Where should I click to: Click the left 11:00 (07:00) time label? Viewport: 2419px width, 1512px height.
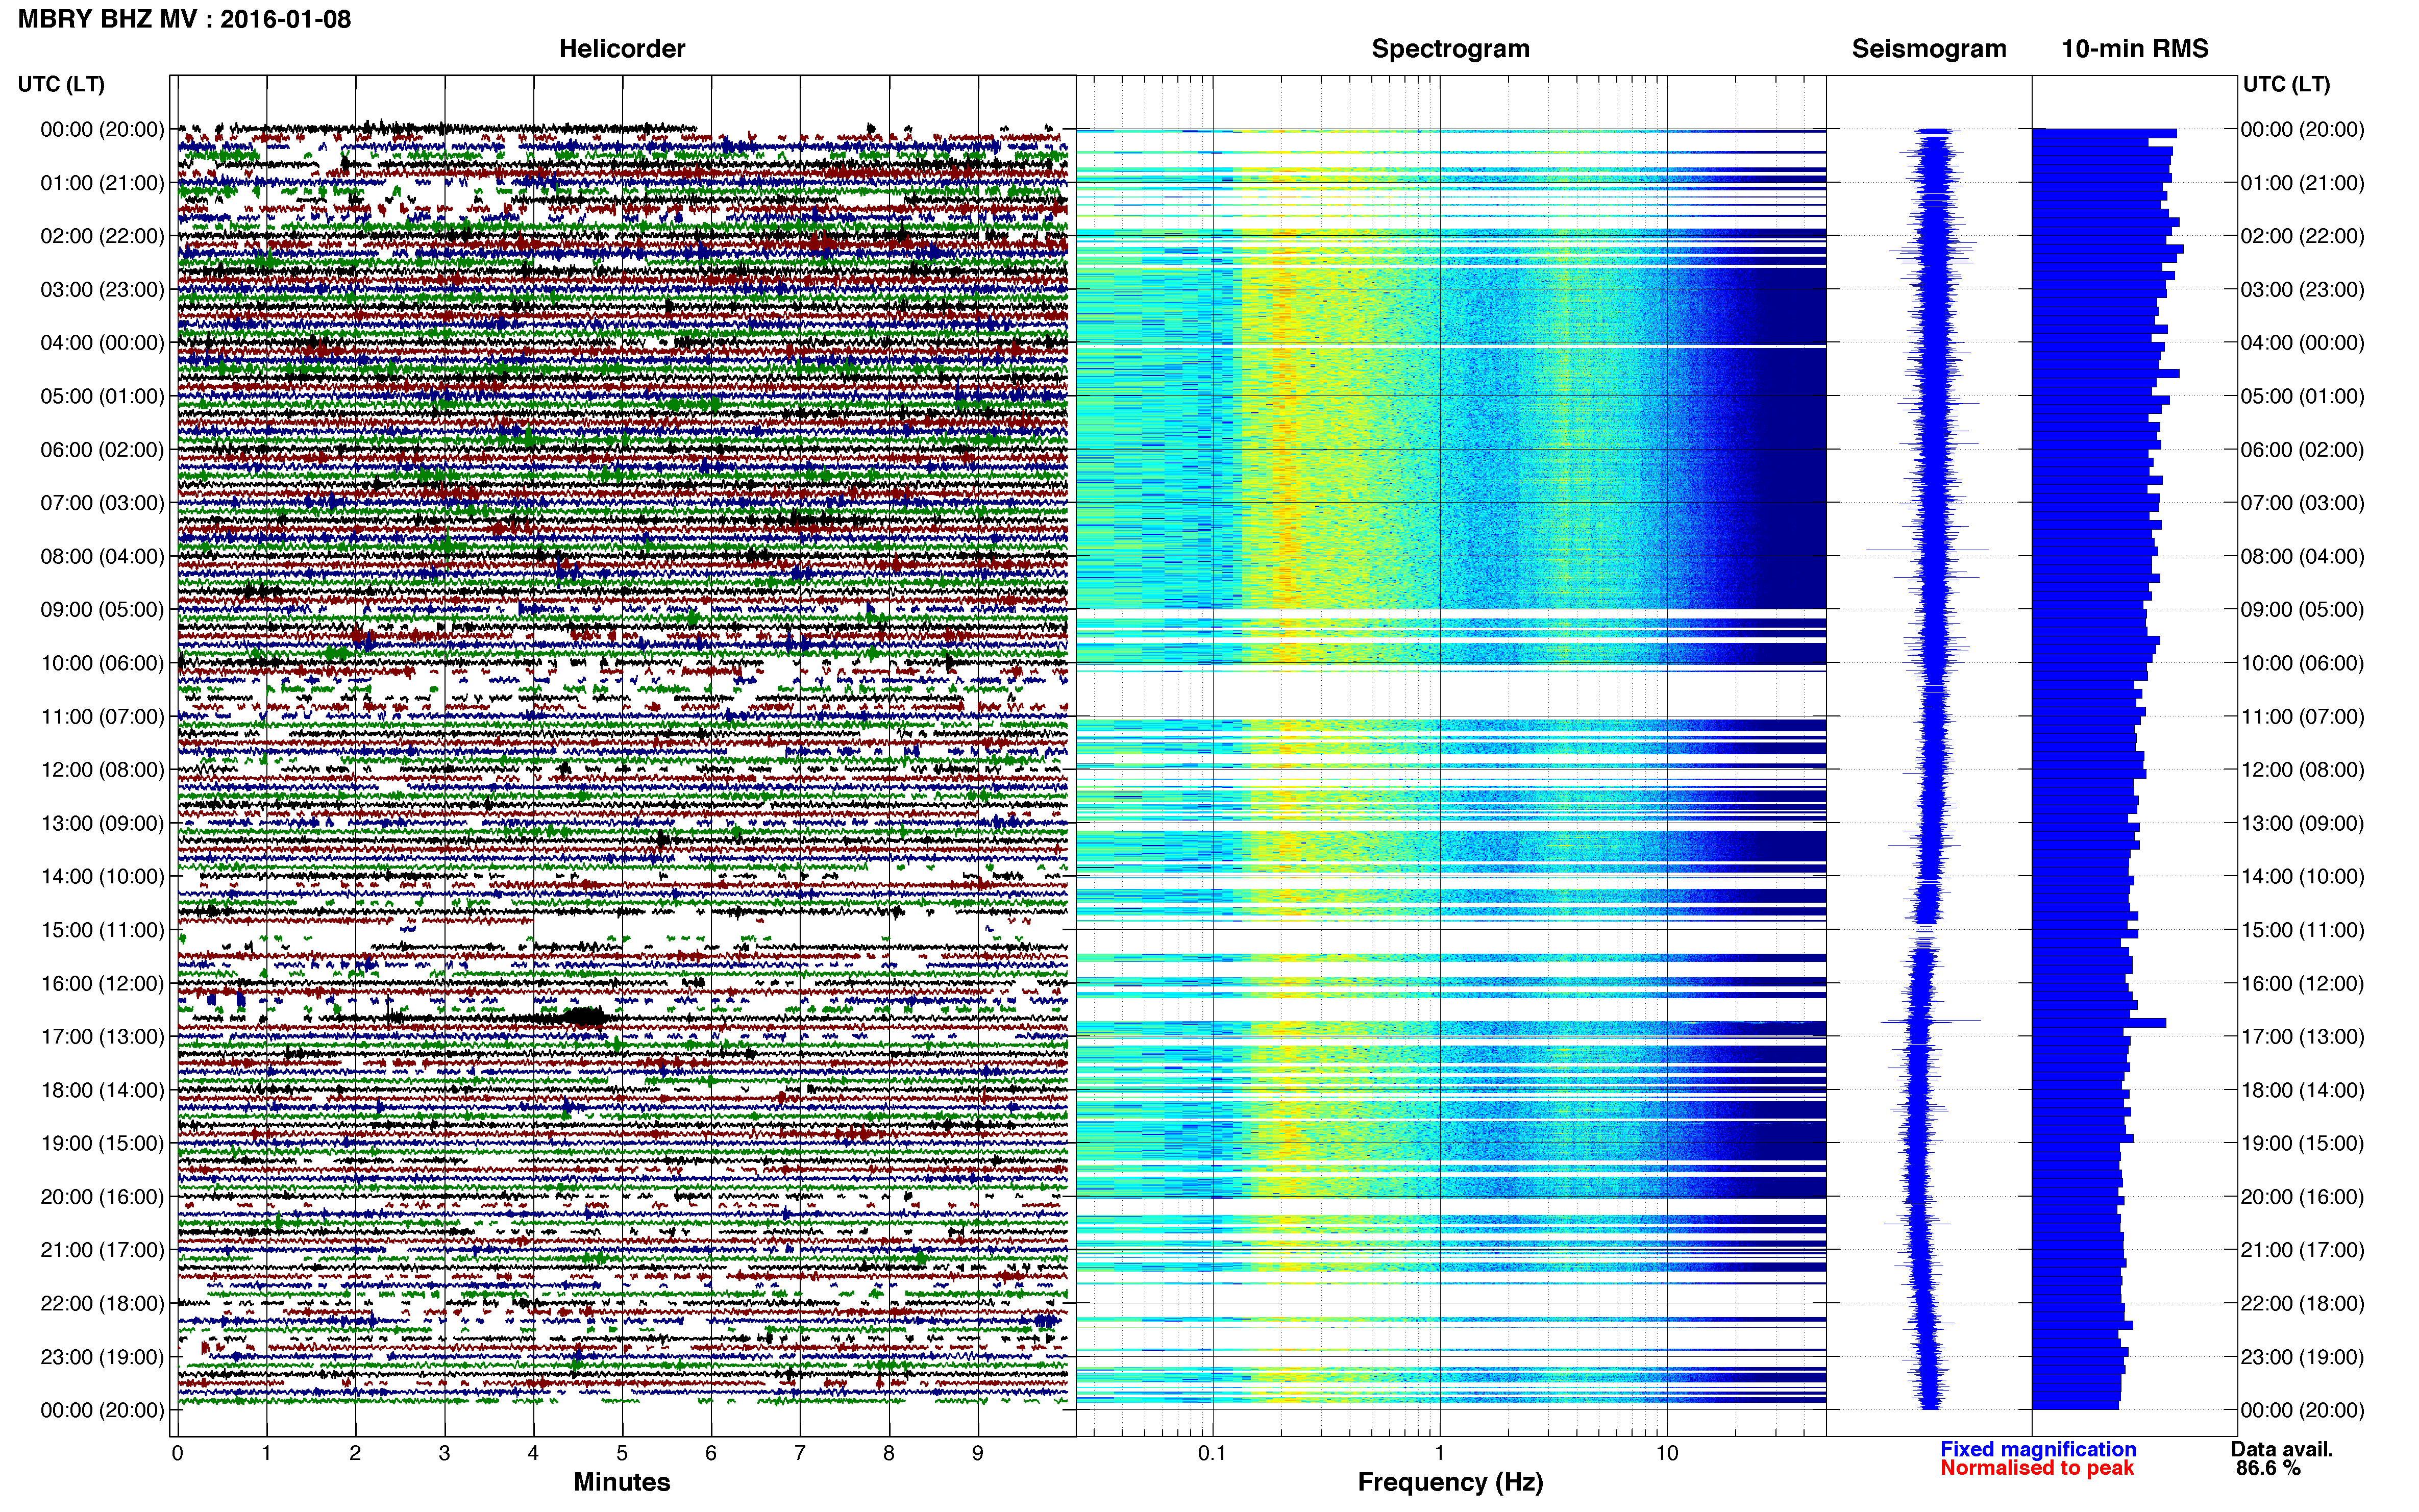tap(102, 716)
